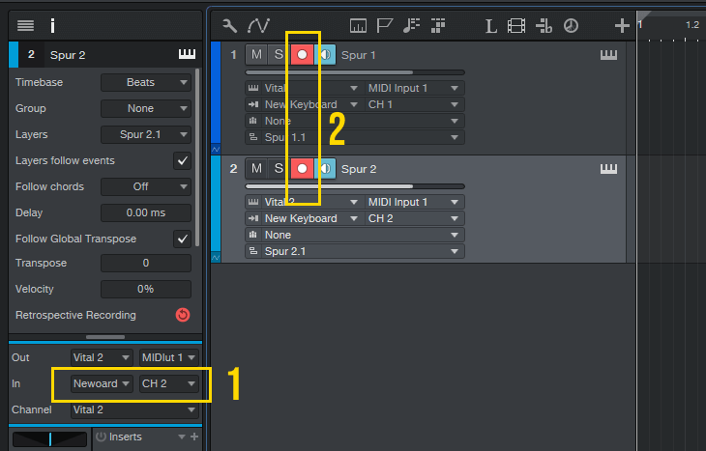Viewport: 706px width, 451px height.
Task: Uncheck Layers follow events
Action: [x=183, y=160]
